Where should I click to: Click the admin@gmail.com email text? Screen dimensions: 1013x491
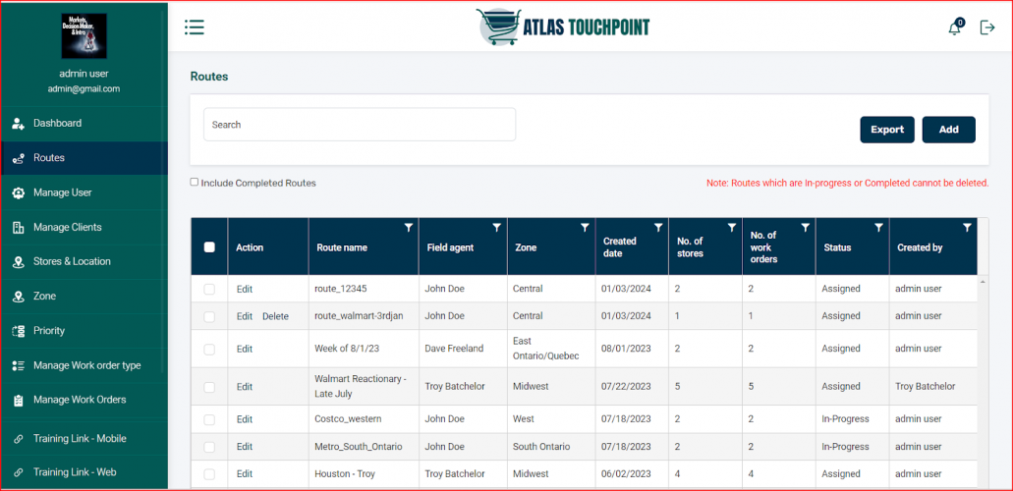pos(84,89)
